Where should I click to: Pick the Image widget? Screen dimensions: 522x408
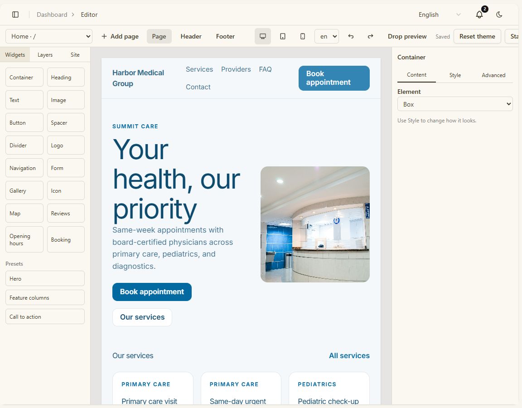click(x=66, y=100)
